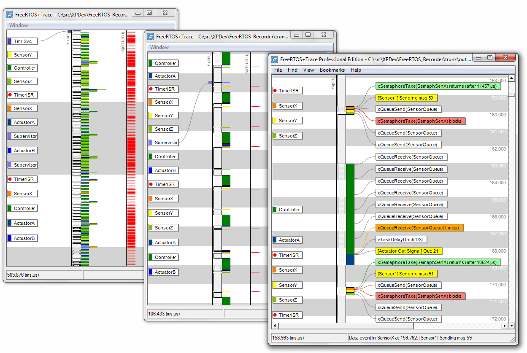This screenshot has height=353, width=527.
Task: Select the SensorZ task label in the rearmost window
Action: click(x=22, y=81)
